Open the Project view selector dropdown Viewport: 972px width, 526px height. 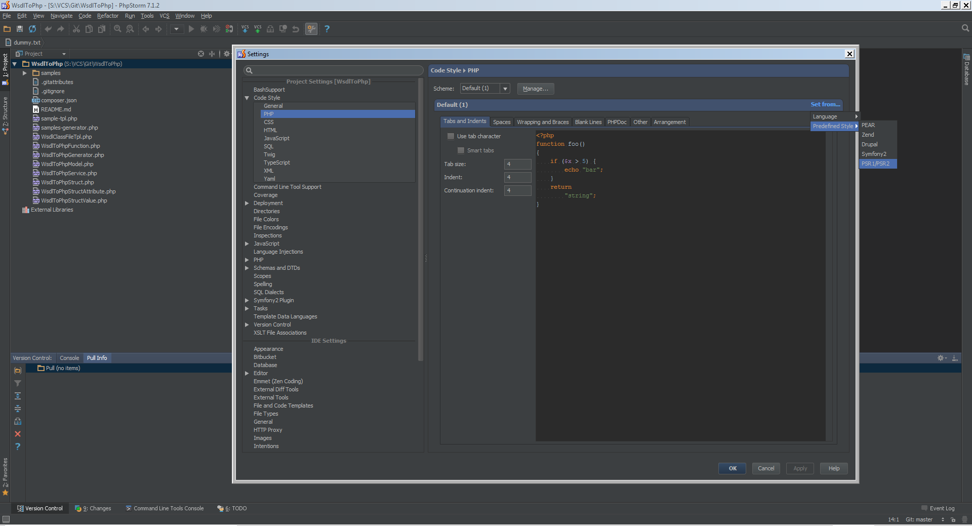tap(40, 54)
